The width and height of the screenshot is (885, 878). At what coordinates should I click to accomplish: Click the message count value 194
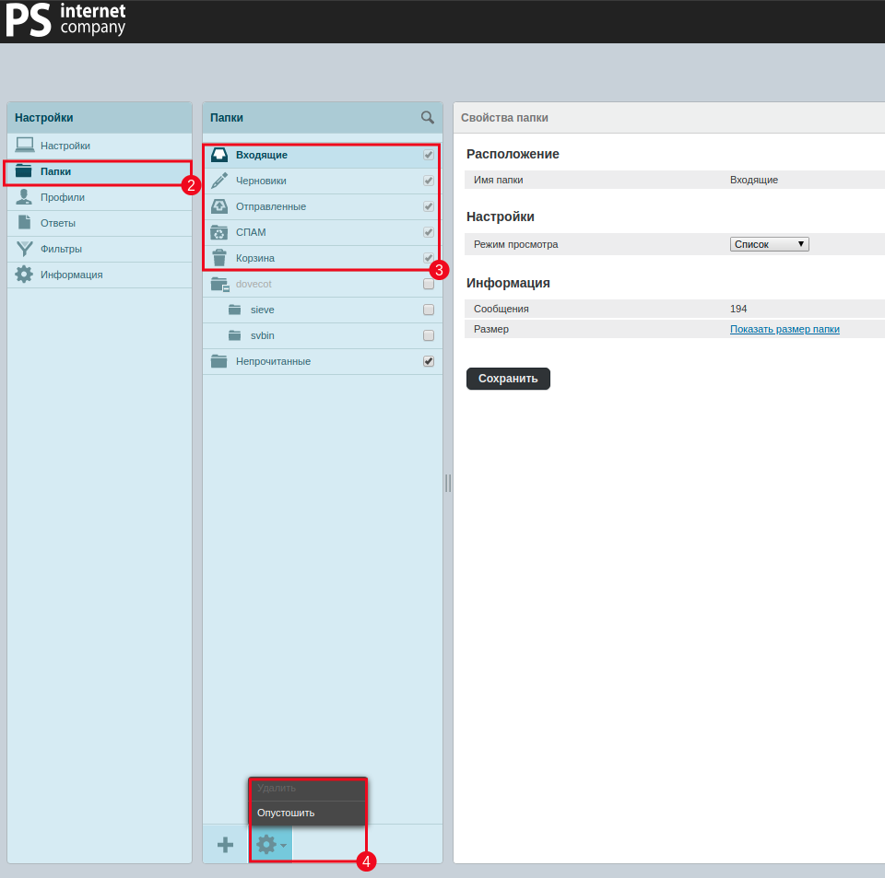pyautogui.click(x=738, y=309)
